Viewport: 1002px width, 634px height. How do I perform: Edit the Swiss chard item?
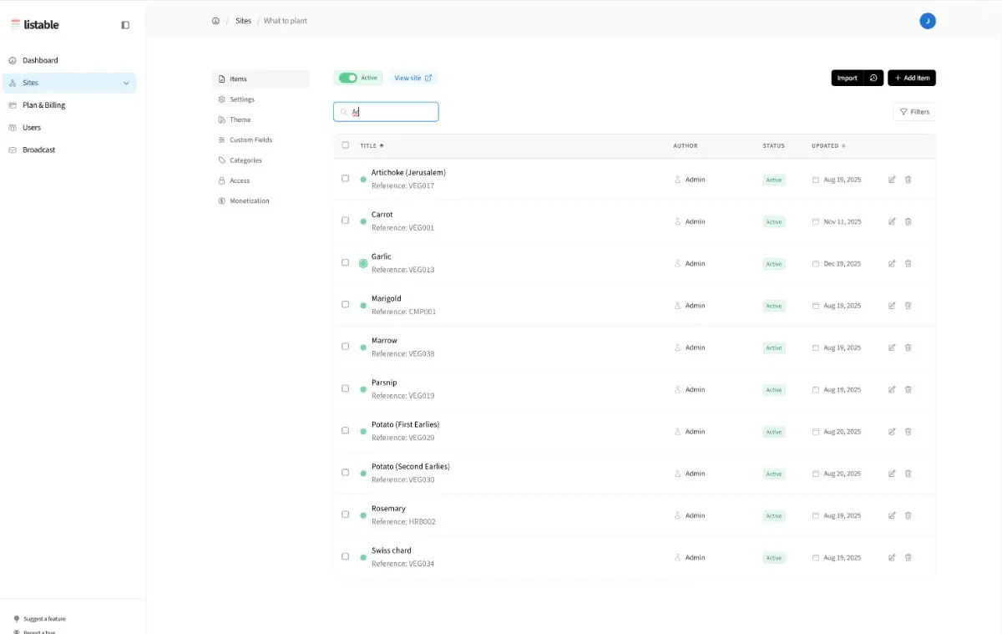coord(892,557)
